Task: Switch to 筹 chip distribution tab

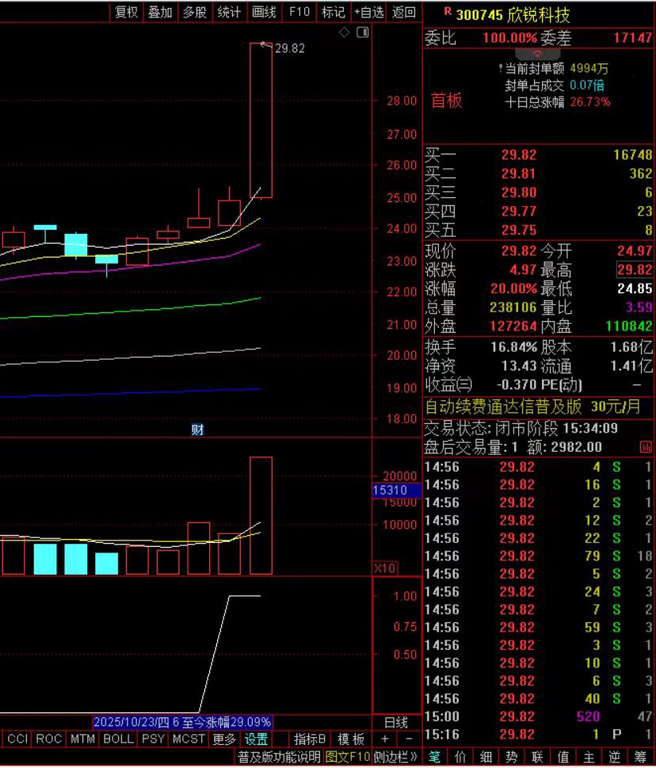Action: tap(640, 757)
